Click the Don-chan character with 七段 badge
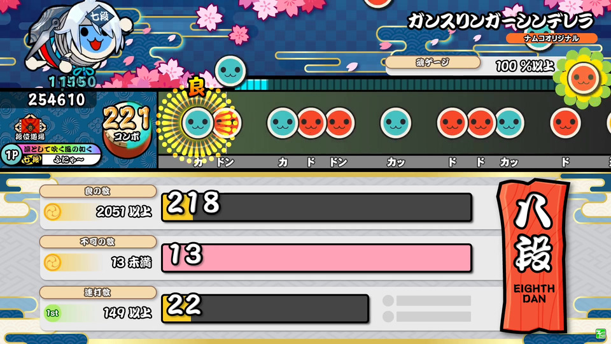 pyautogui.click(x=78, y=37)
